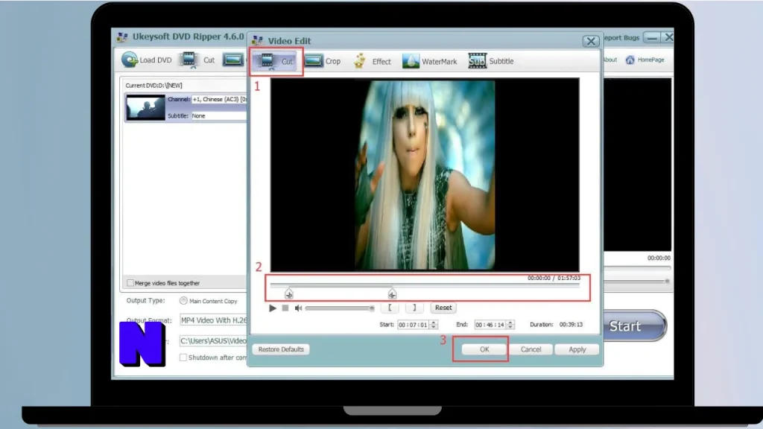The height and width of the screenshot is (429, 763).
Task: Adjust the volume slider
Action: [340, 308]
